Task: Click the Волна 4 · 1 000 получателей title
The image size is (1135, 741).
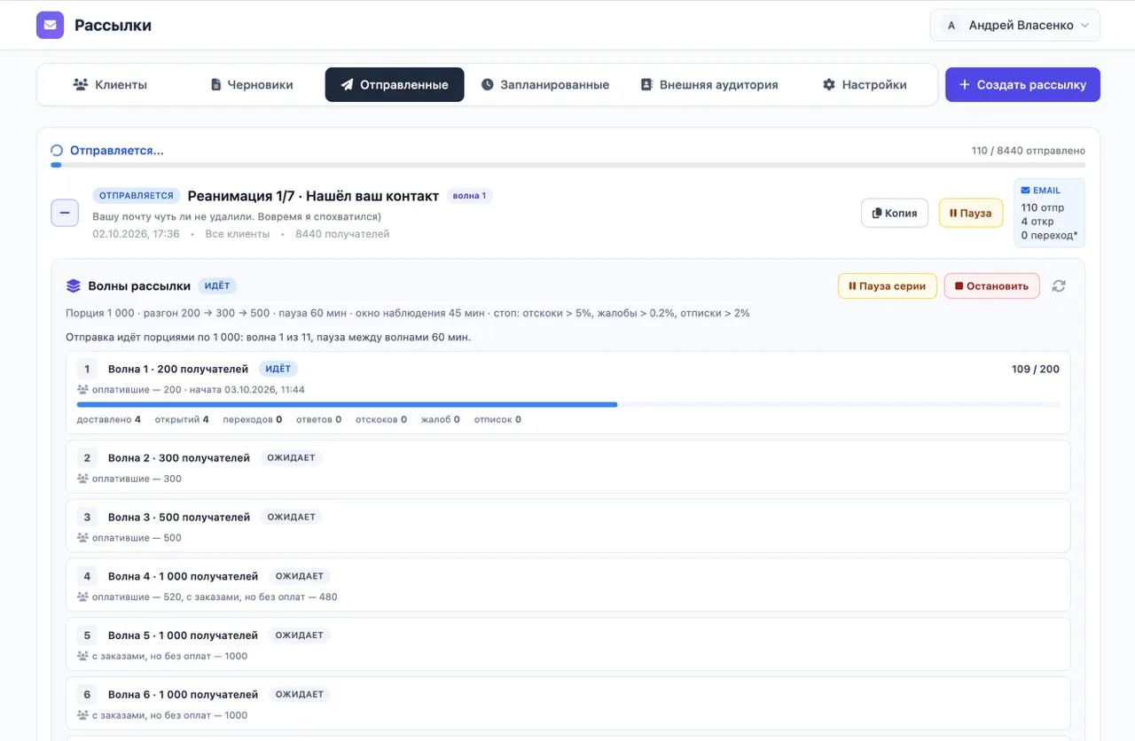Action: tap(183, 576)
